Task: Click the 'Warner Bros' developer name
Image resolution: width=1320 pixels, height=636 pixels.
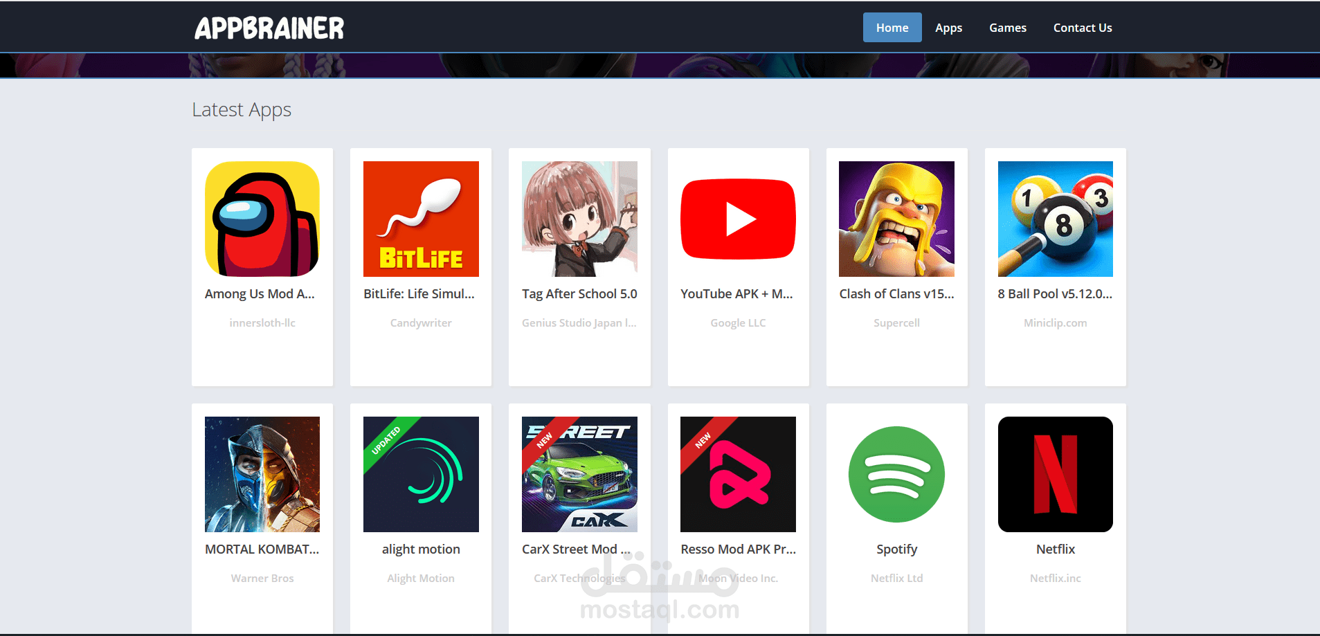Action: (x=262, y=578)
